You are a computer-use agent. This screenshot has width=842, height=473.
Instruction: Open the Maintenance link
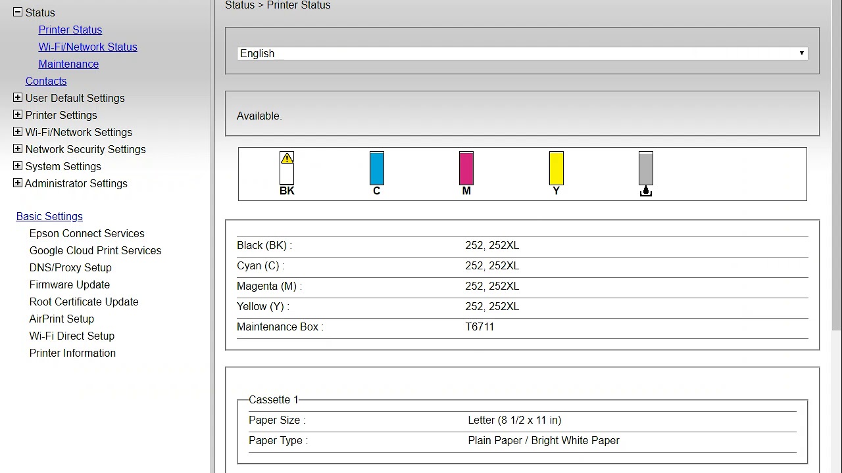point(68,64)
